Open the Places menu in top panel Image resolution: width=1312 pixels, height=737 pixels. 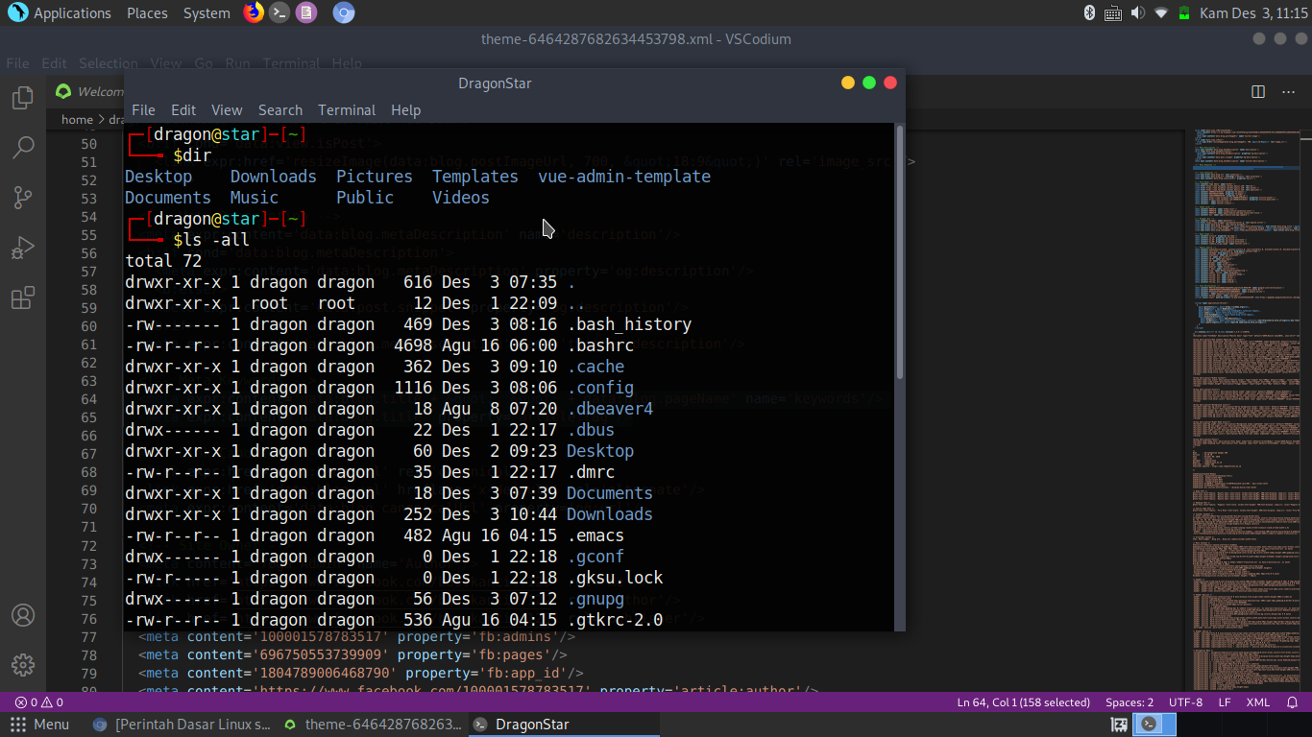147,13
